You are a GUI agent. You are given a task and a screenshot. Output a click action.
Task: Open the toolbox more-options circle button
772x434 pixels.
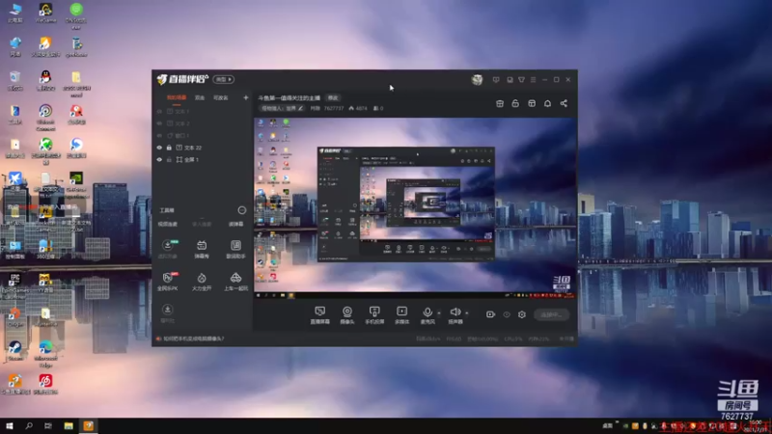point(242,210)
